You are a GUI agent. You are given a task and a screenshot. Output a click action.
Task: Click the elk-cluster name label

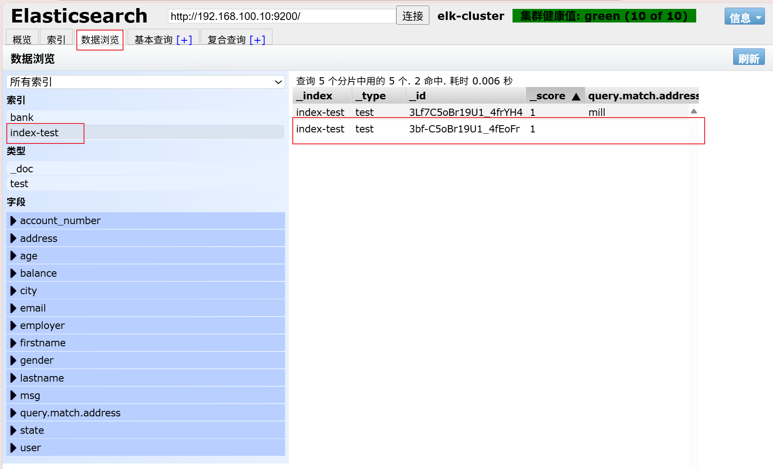[x=471, y=16]
